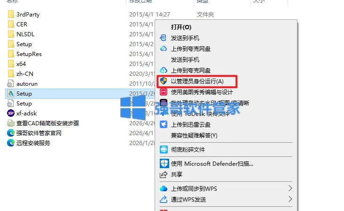Open the 远程安装服务 shortcut
Screen dimensions: 344x211
tap(29, 143)
